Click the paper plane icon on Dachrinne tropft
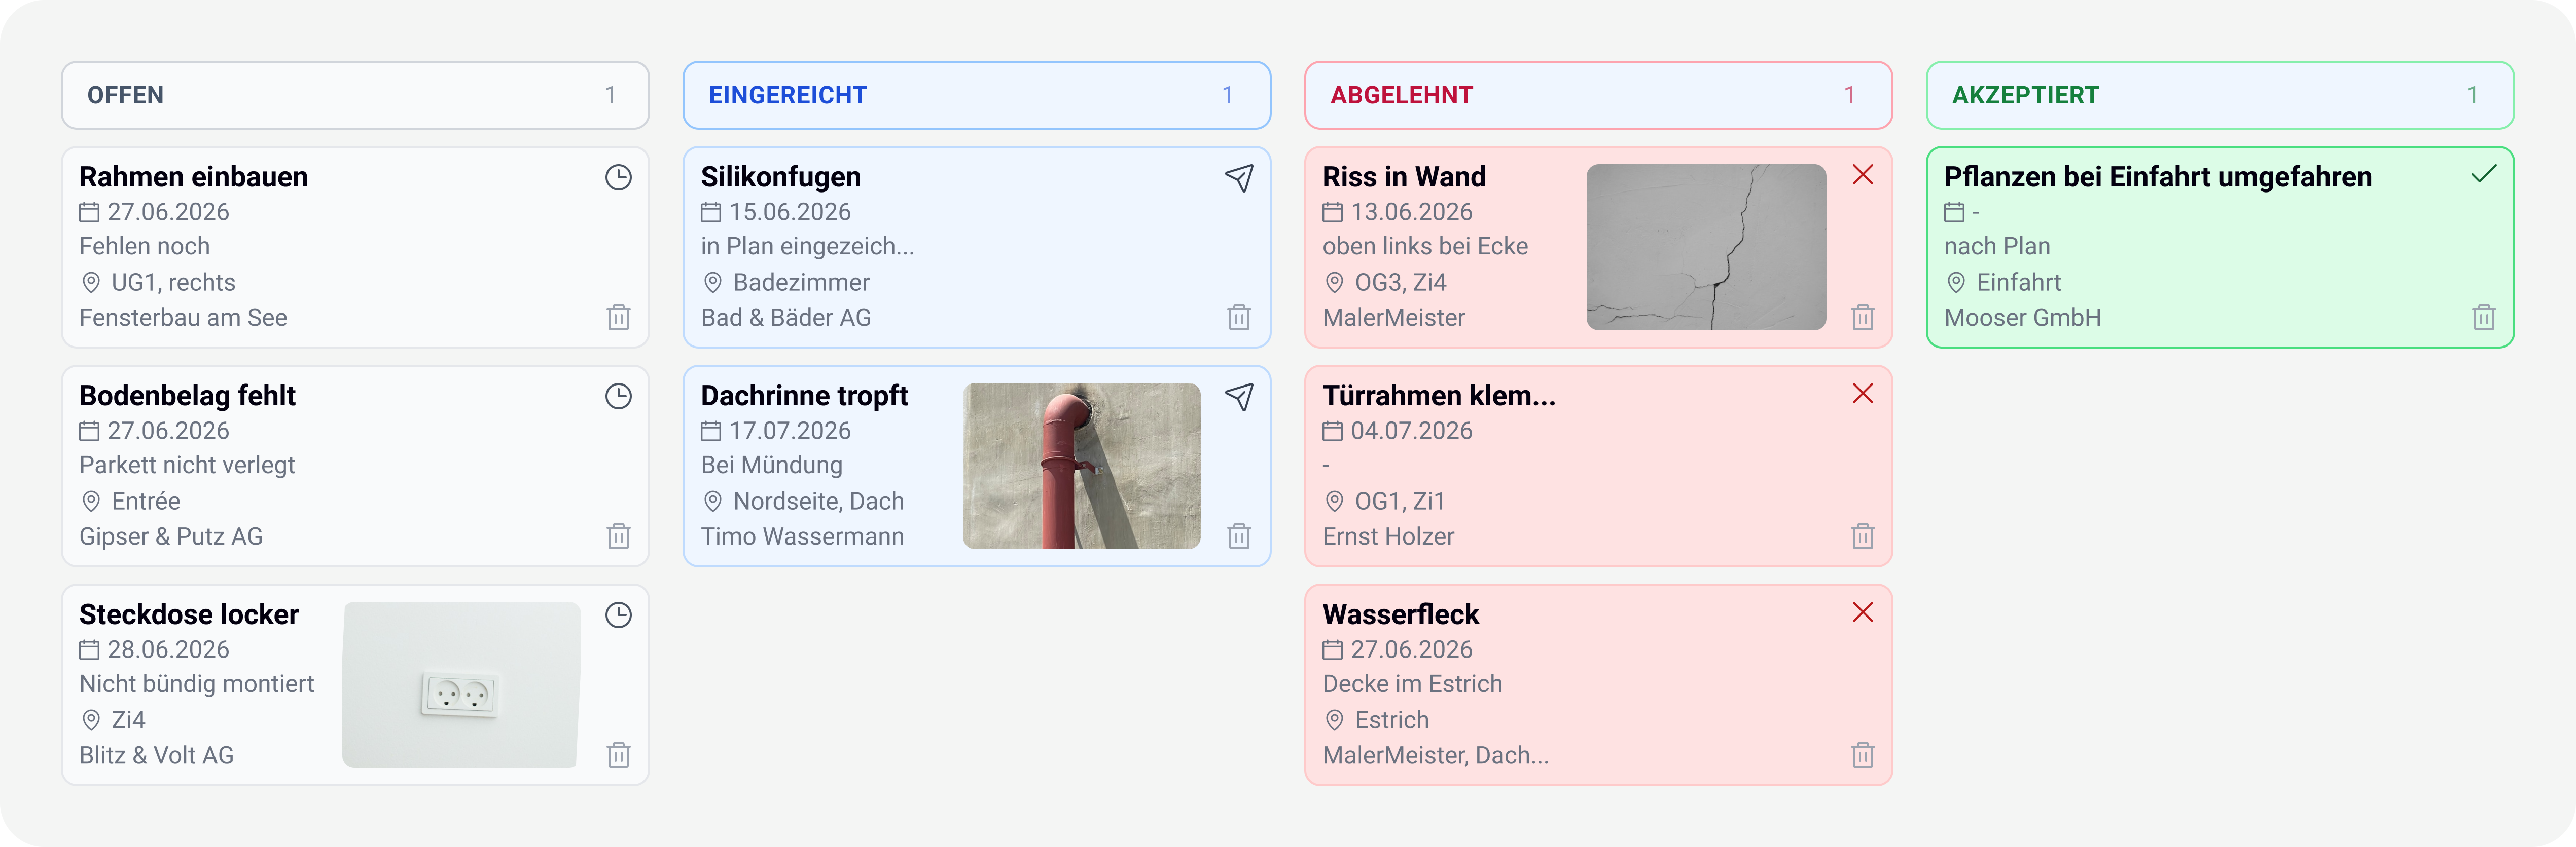The image size is (2576, 847). pyautogui.click(x=1239, y=397)
